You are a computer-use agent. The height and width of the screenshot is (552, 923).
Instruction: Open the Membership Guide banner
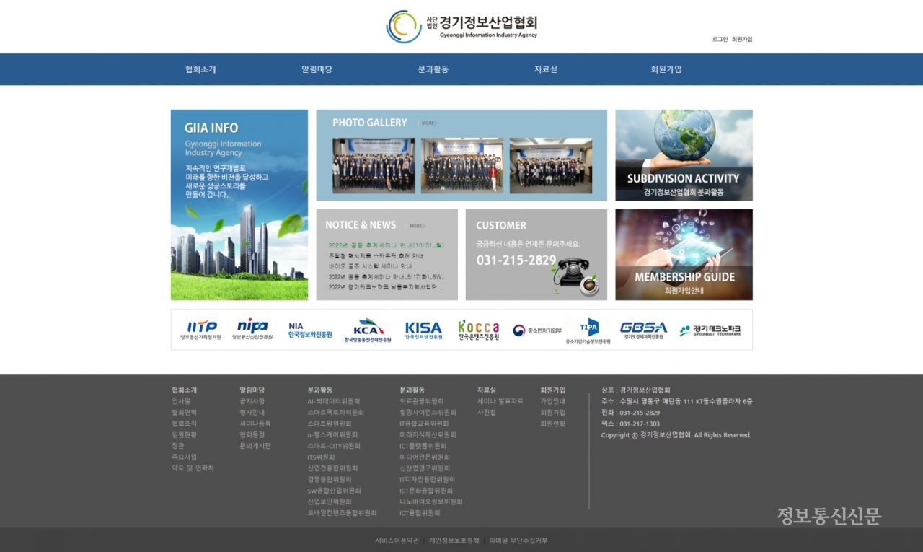[684, 255]
